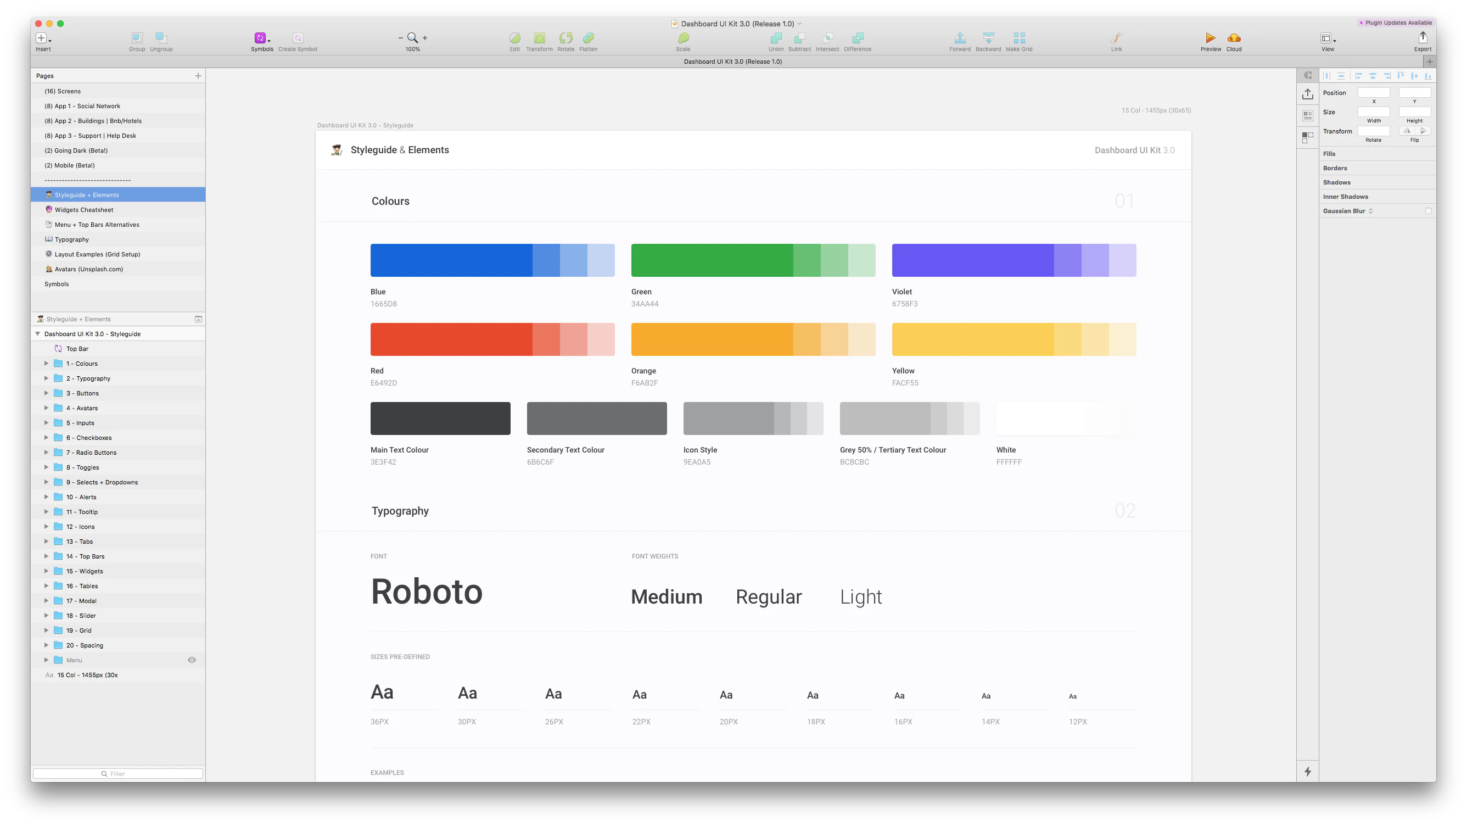Viewport: 1467px width, 826px height.
Task: Click the Backward arrangement icon
Action: point(989,38)
